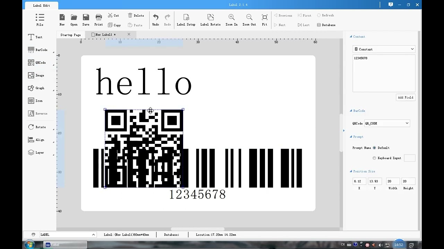The image size is (444, 249).
Task: Open the Database toolbar item
Action: 326,25
